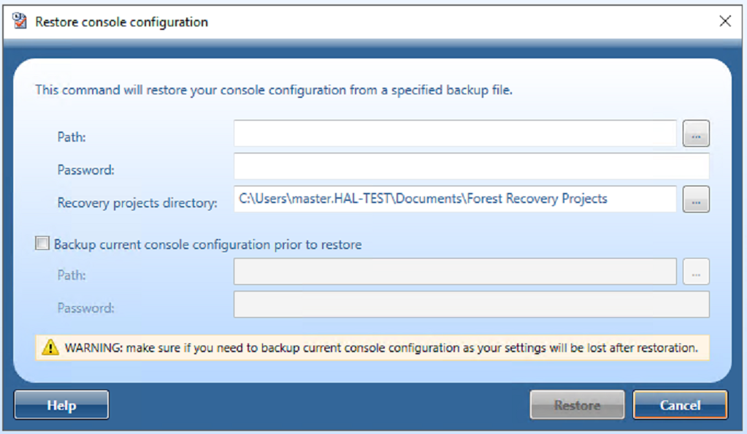The height and width of the screenshot is (434, 747).
Task: Close the Restore console configuration dialog
Action: point(725,21)
